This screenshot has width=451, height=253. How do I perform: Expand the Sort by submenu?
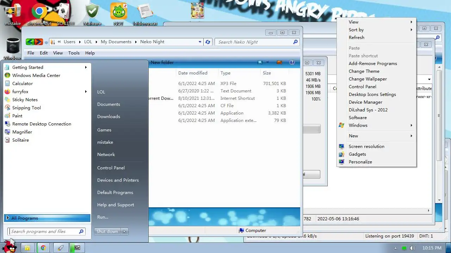pyautogui.click(x=411, y=30)
